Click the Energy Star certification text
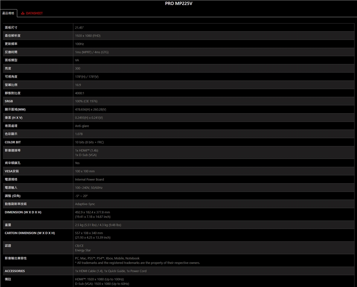Viewport: 357px width, 287px height. [x=83, y=250]
